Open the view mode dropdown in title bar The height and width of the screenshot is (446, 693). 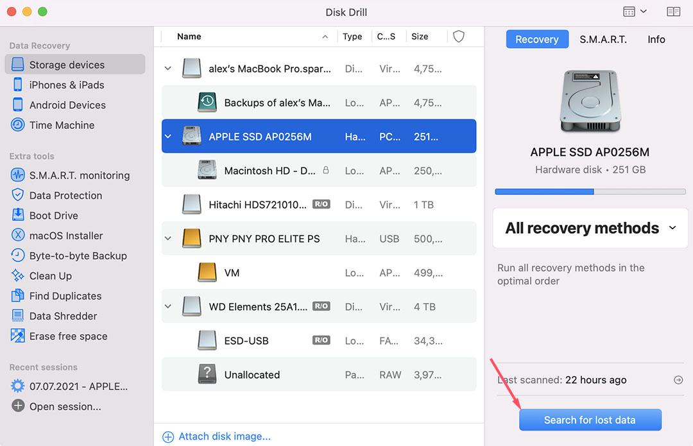point(635,12)
